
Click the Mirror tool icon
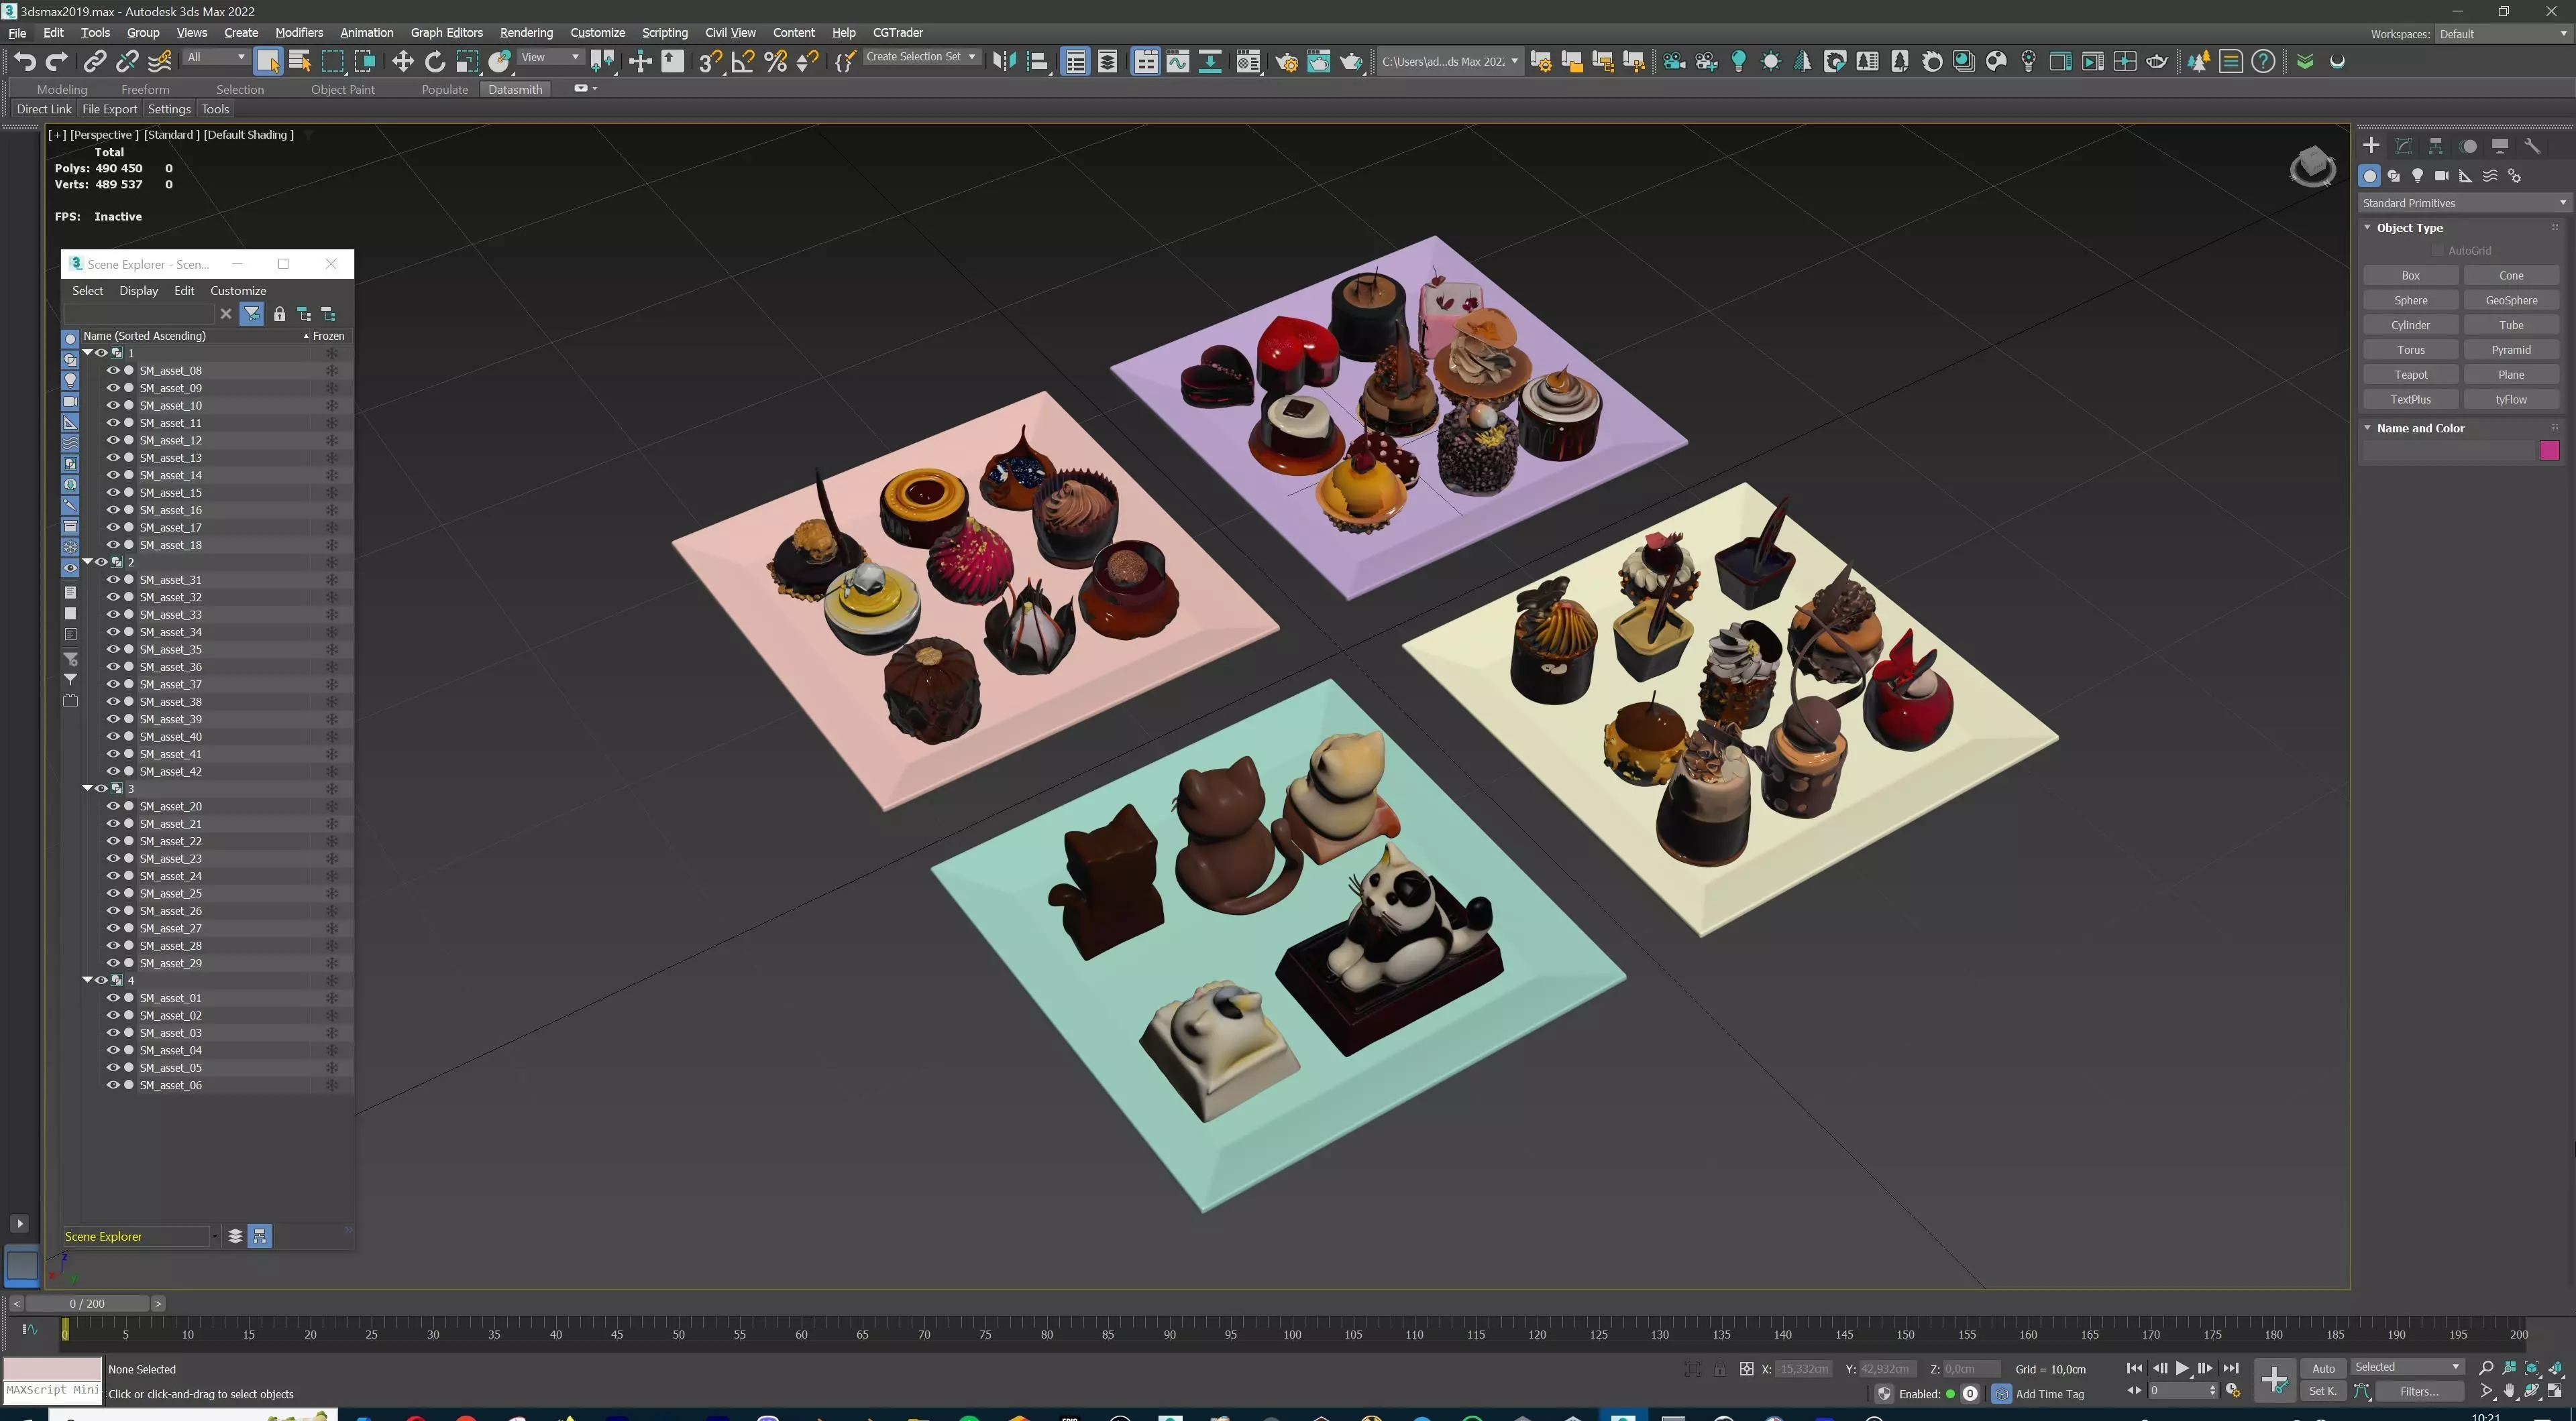1004,62
